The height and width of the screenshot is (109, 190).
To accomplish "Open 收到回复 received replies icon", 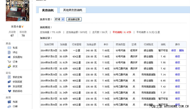I will pos(9,82).
